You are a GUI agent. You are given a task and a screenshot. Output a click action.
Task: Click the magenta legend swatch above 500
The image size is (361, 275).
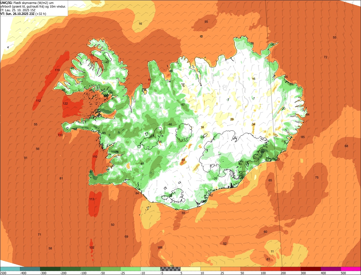coord(351,269)
